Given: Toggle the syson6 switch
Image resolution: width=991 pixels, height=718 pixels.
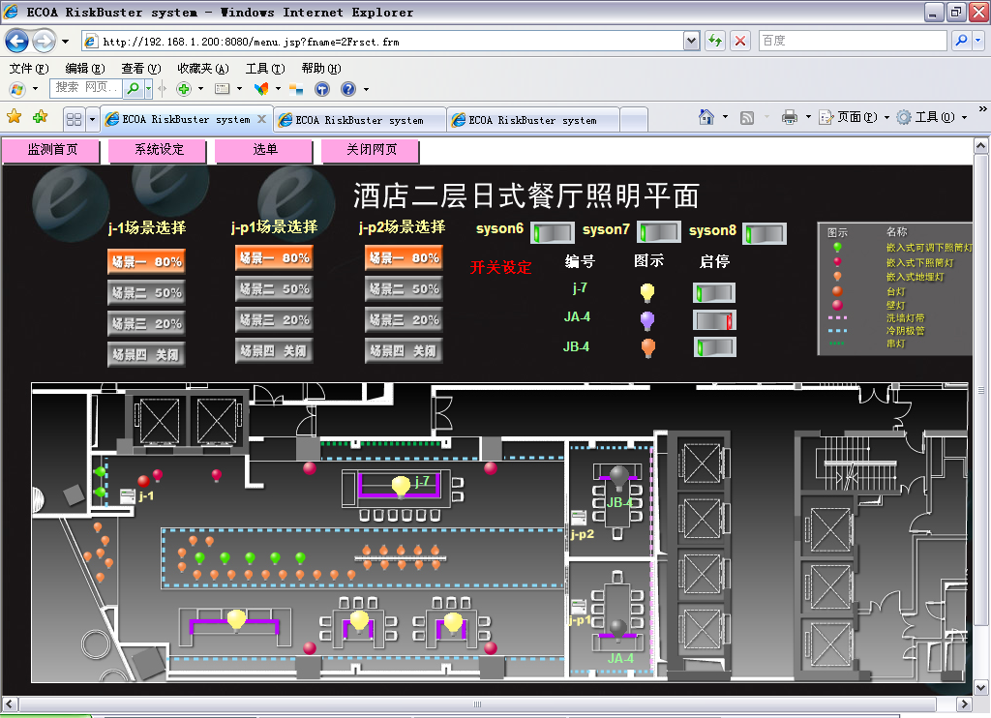Looking at the screenshot, I should (552, 233).
